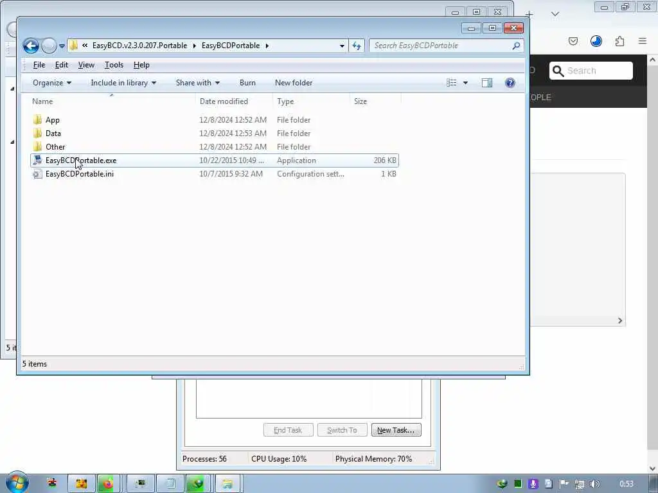Screen dimensions: 658x493
Task: Create a New folder from toolbar
Action: (294, 83)
